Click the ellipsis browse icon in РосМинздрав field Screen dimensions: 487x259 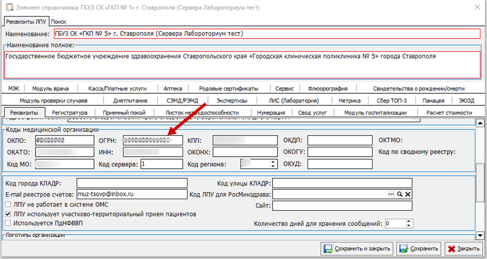[391, 194]
